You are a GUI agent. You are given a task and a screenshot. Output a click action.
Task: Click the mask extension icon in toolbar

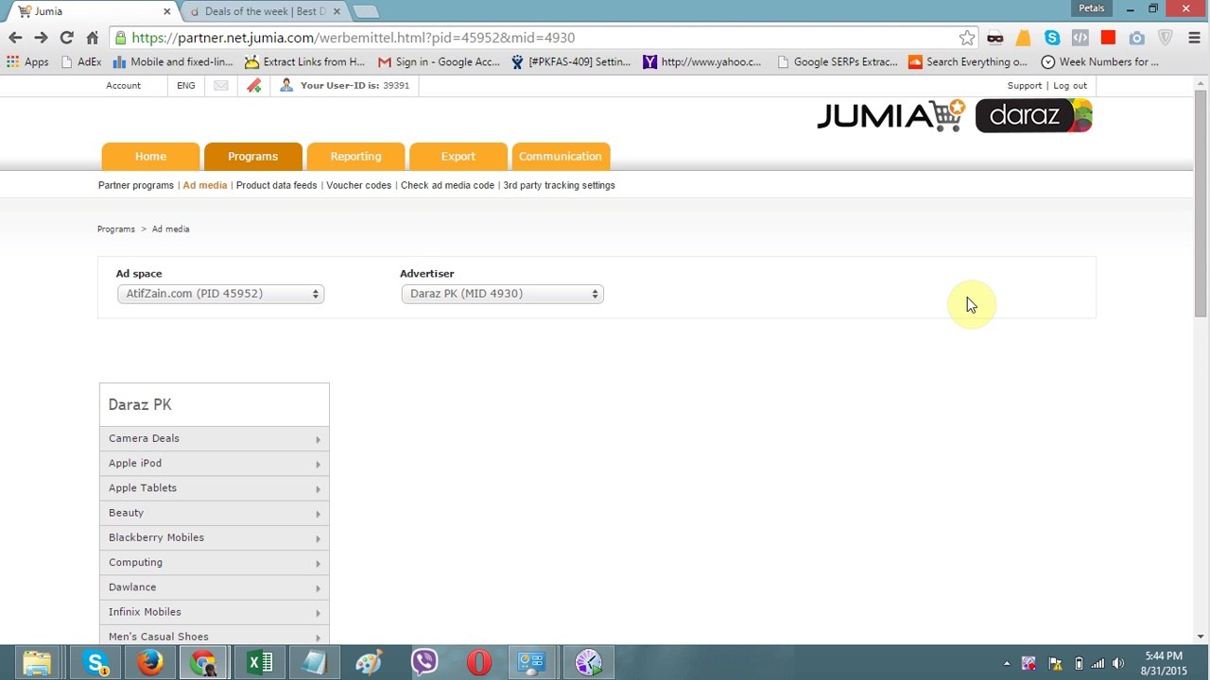pyautogui.click(x=994, y=38)
